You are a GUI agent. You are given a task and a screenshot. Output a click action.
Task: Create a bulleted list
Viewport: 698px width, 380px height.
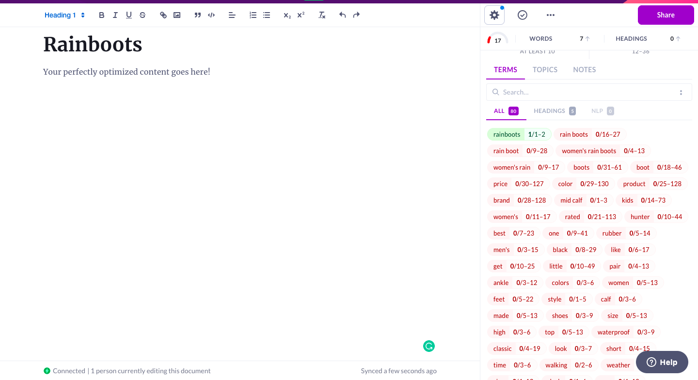[x=267, y=15]
